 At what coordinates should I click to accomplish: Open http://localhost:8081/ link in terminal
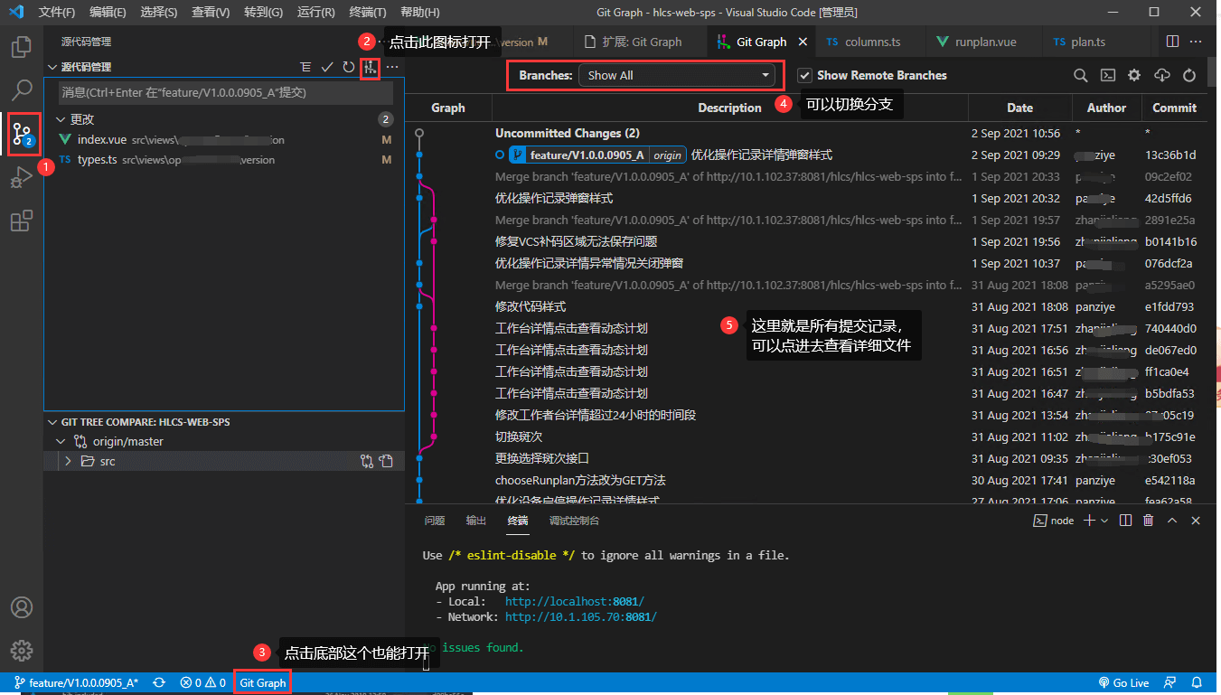575,601
